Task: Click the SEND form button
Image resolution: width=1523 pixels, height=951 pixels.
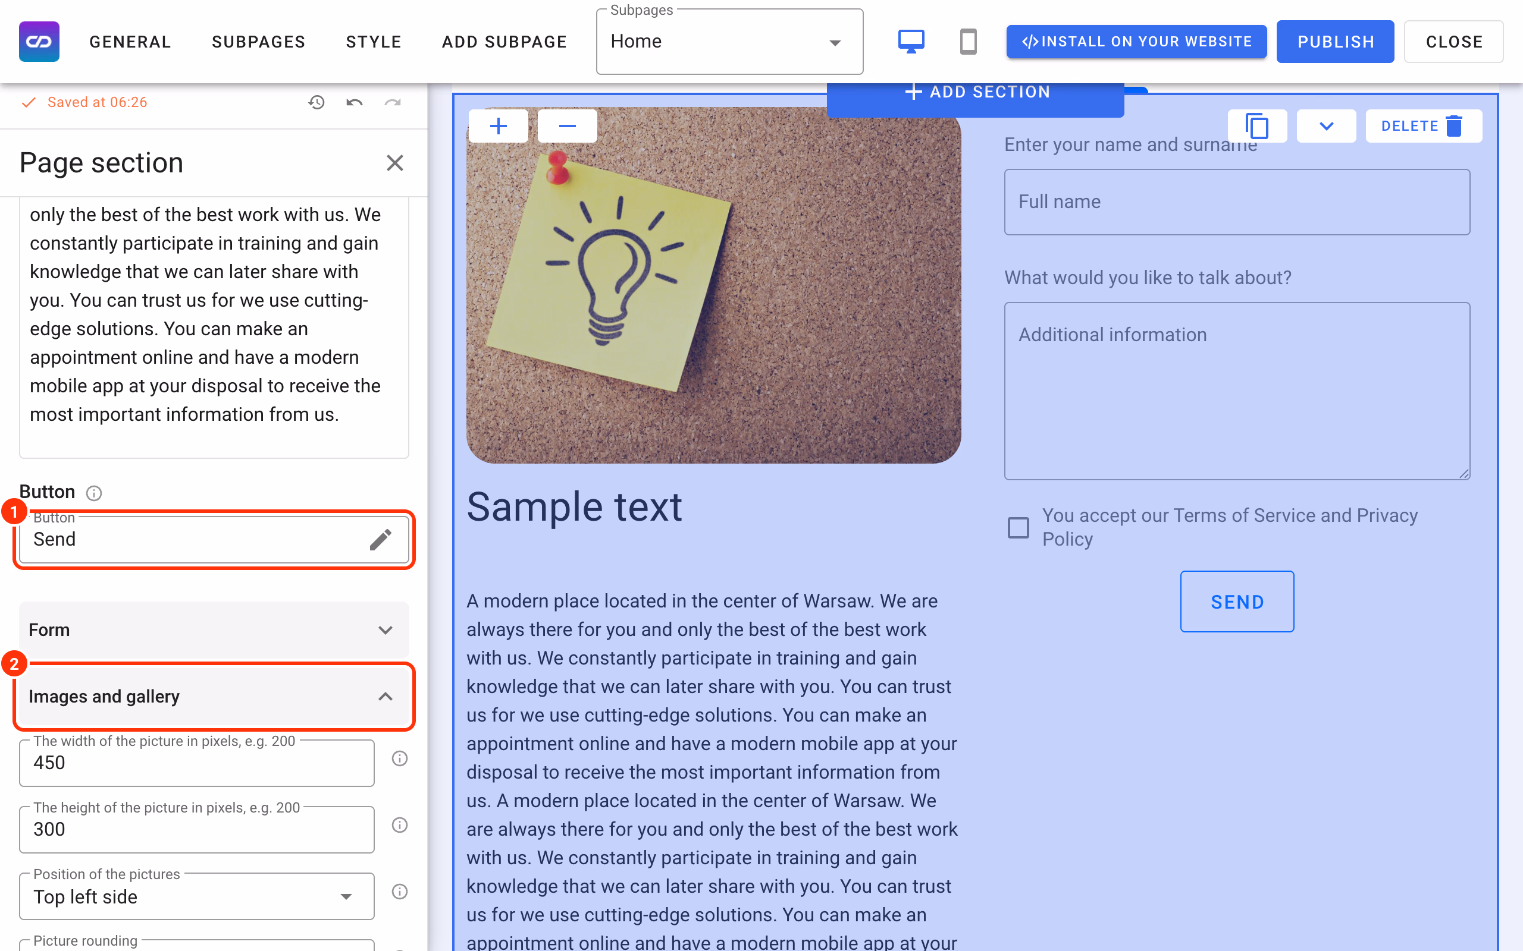Action: point(1237,602)
